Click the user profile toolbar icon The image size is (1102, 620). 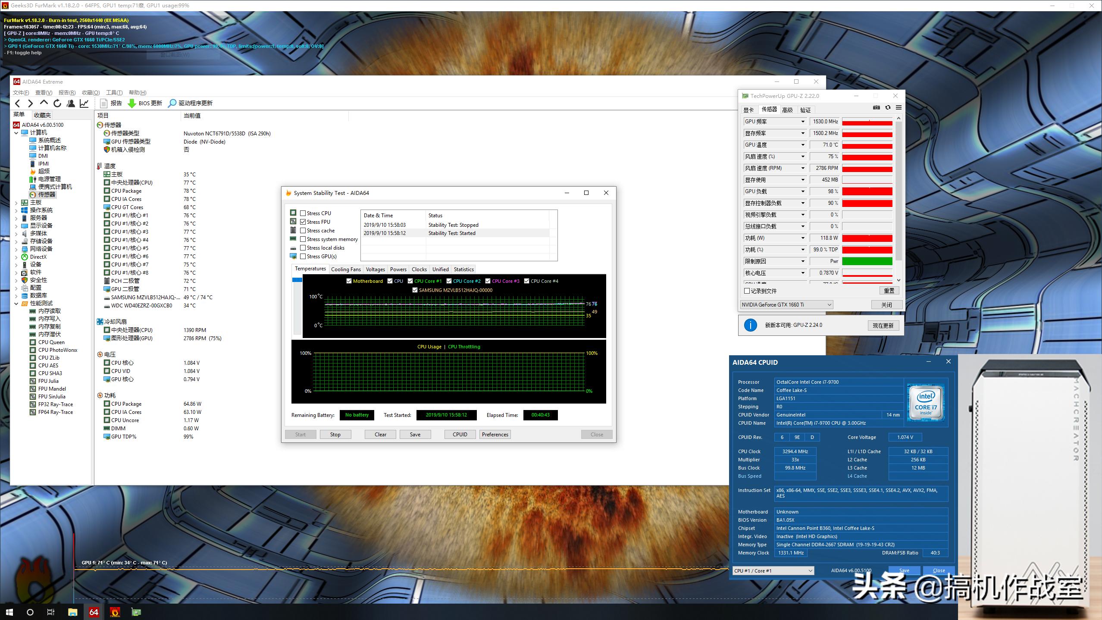pos(71,103)
